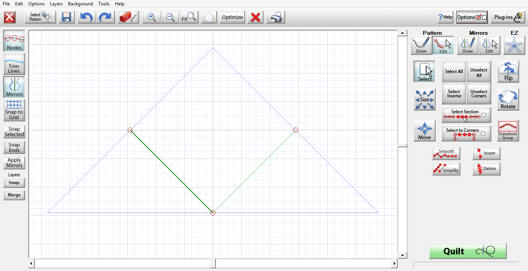Select Mirrors Draw tool
The height and width of the screenshot is (271, 528).
point(468,46)
